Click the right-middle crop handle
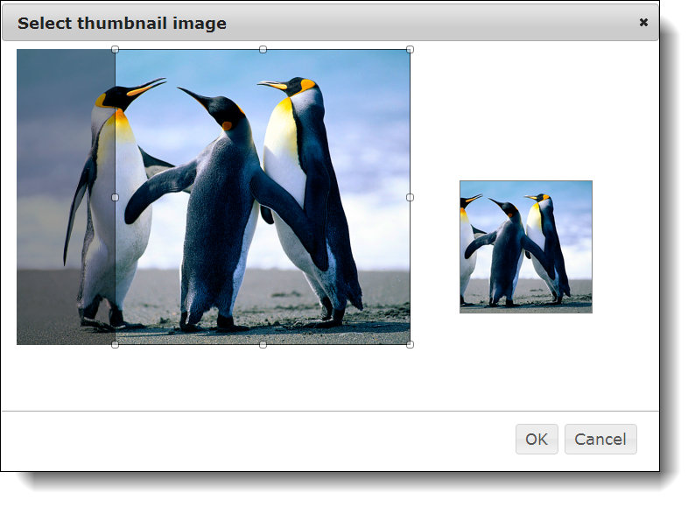This screenshot has width=695, height=507. (410, 197)
